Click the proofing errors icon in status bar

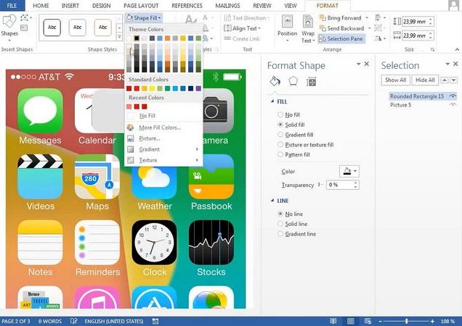coord(73,321)
